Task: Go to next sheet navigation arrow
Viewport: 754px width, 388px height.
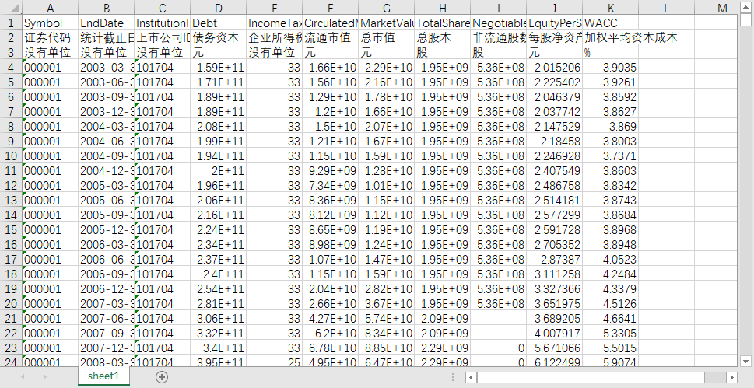Action: [x=44, y=377]
